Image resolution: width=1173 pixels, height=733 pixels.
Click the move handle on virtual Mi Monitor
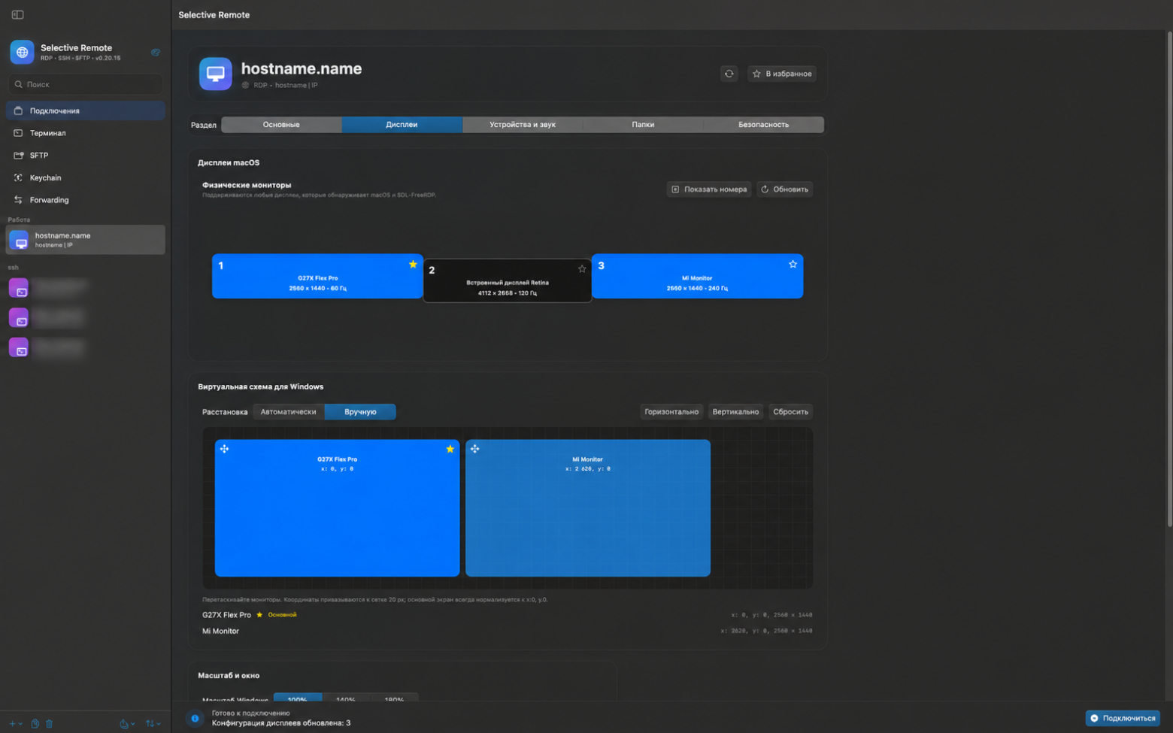(474, 449)
